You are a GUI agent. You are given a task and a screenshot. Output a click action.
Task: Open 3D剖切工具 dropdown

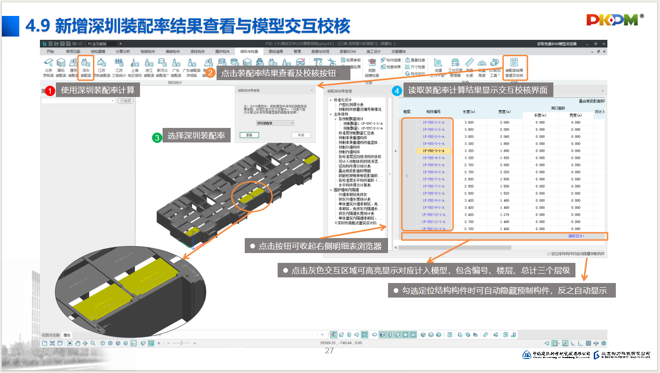[494, 67]
